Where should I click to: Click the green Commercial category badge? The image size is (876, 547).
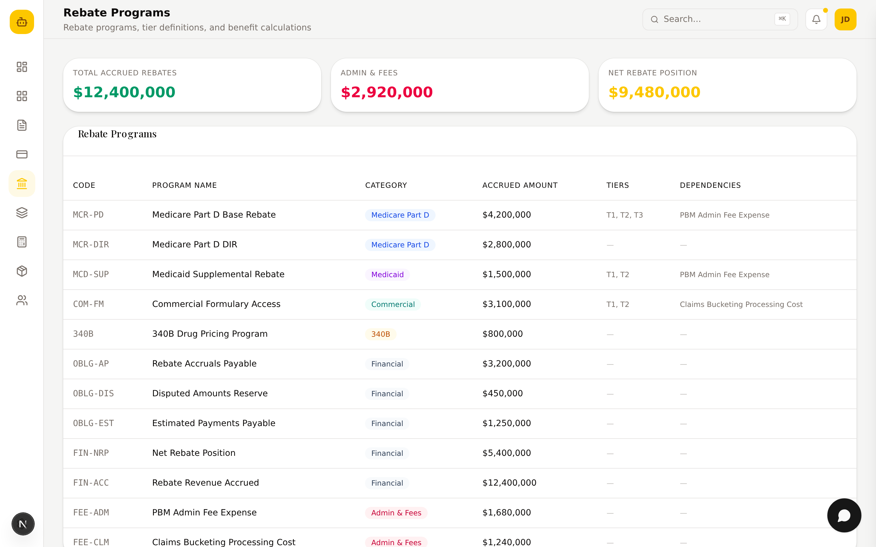pos(393,304)
